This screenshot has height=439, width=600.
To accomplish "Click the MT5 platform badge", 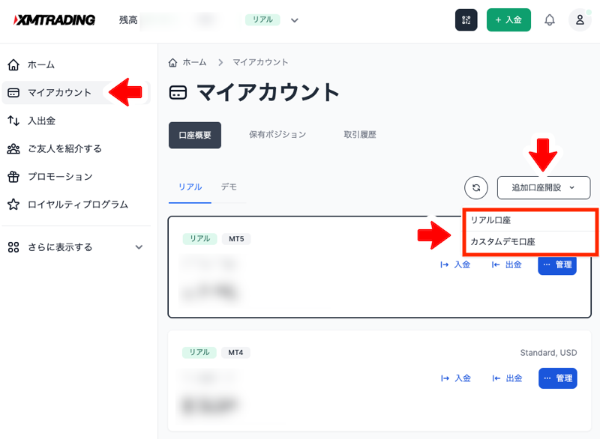I will click(x=236, y=239).
